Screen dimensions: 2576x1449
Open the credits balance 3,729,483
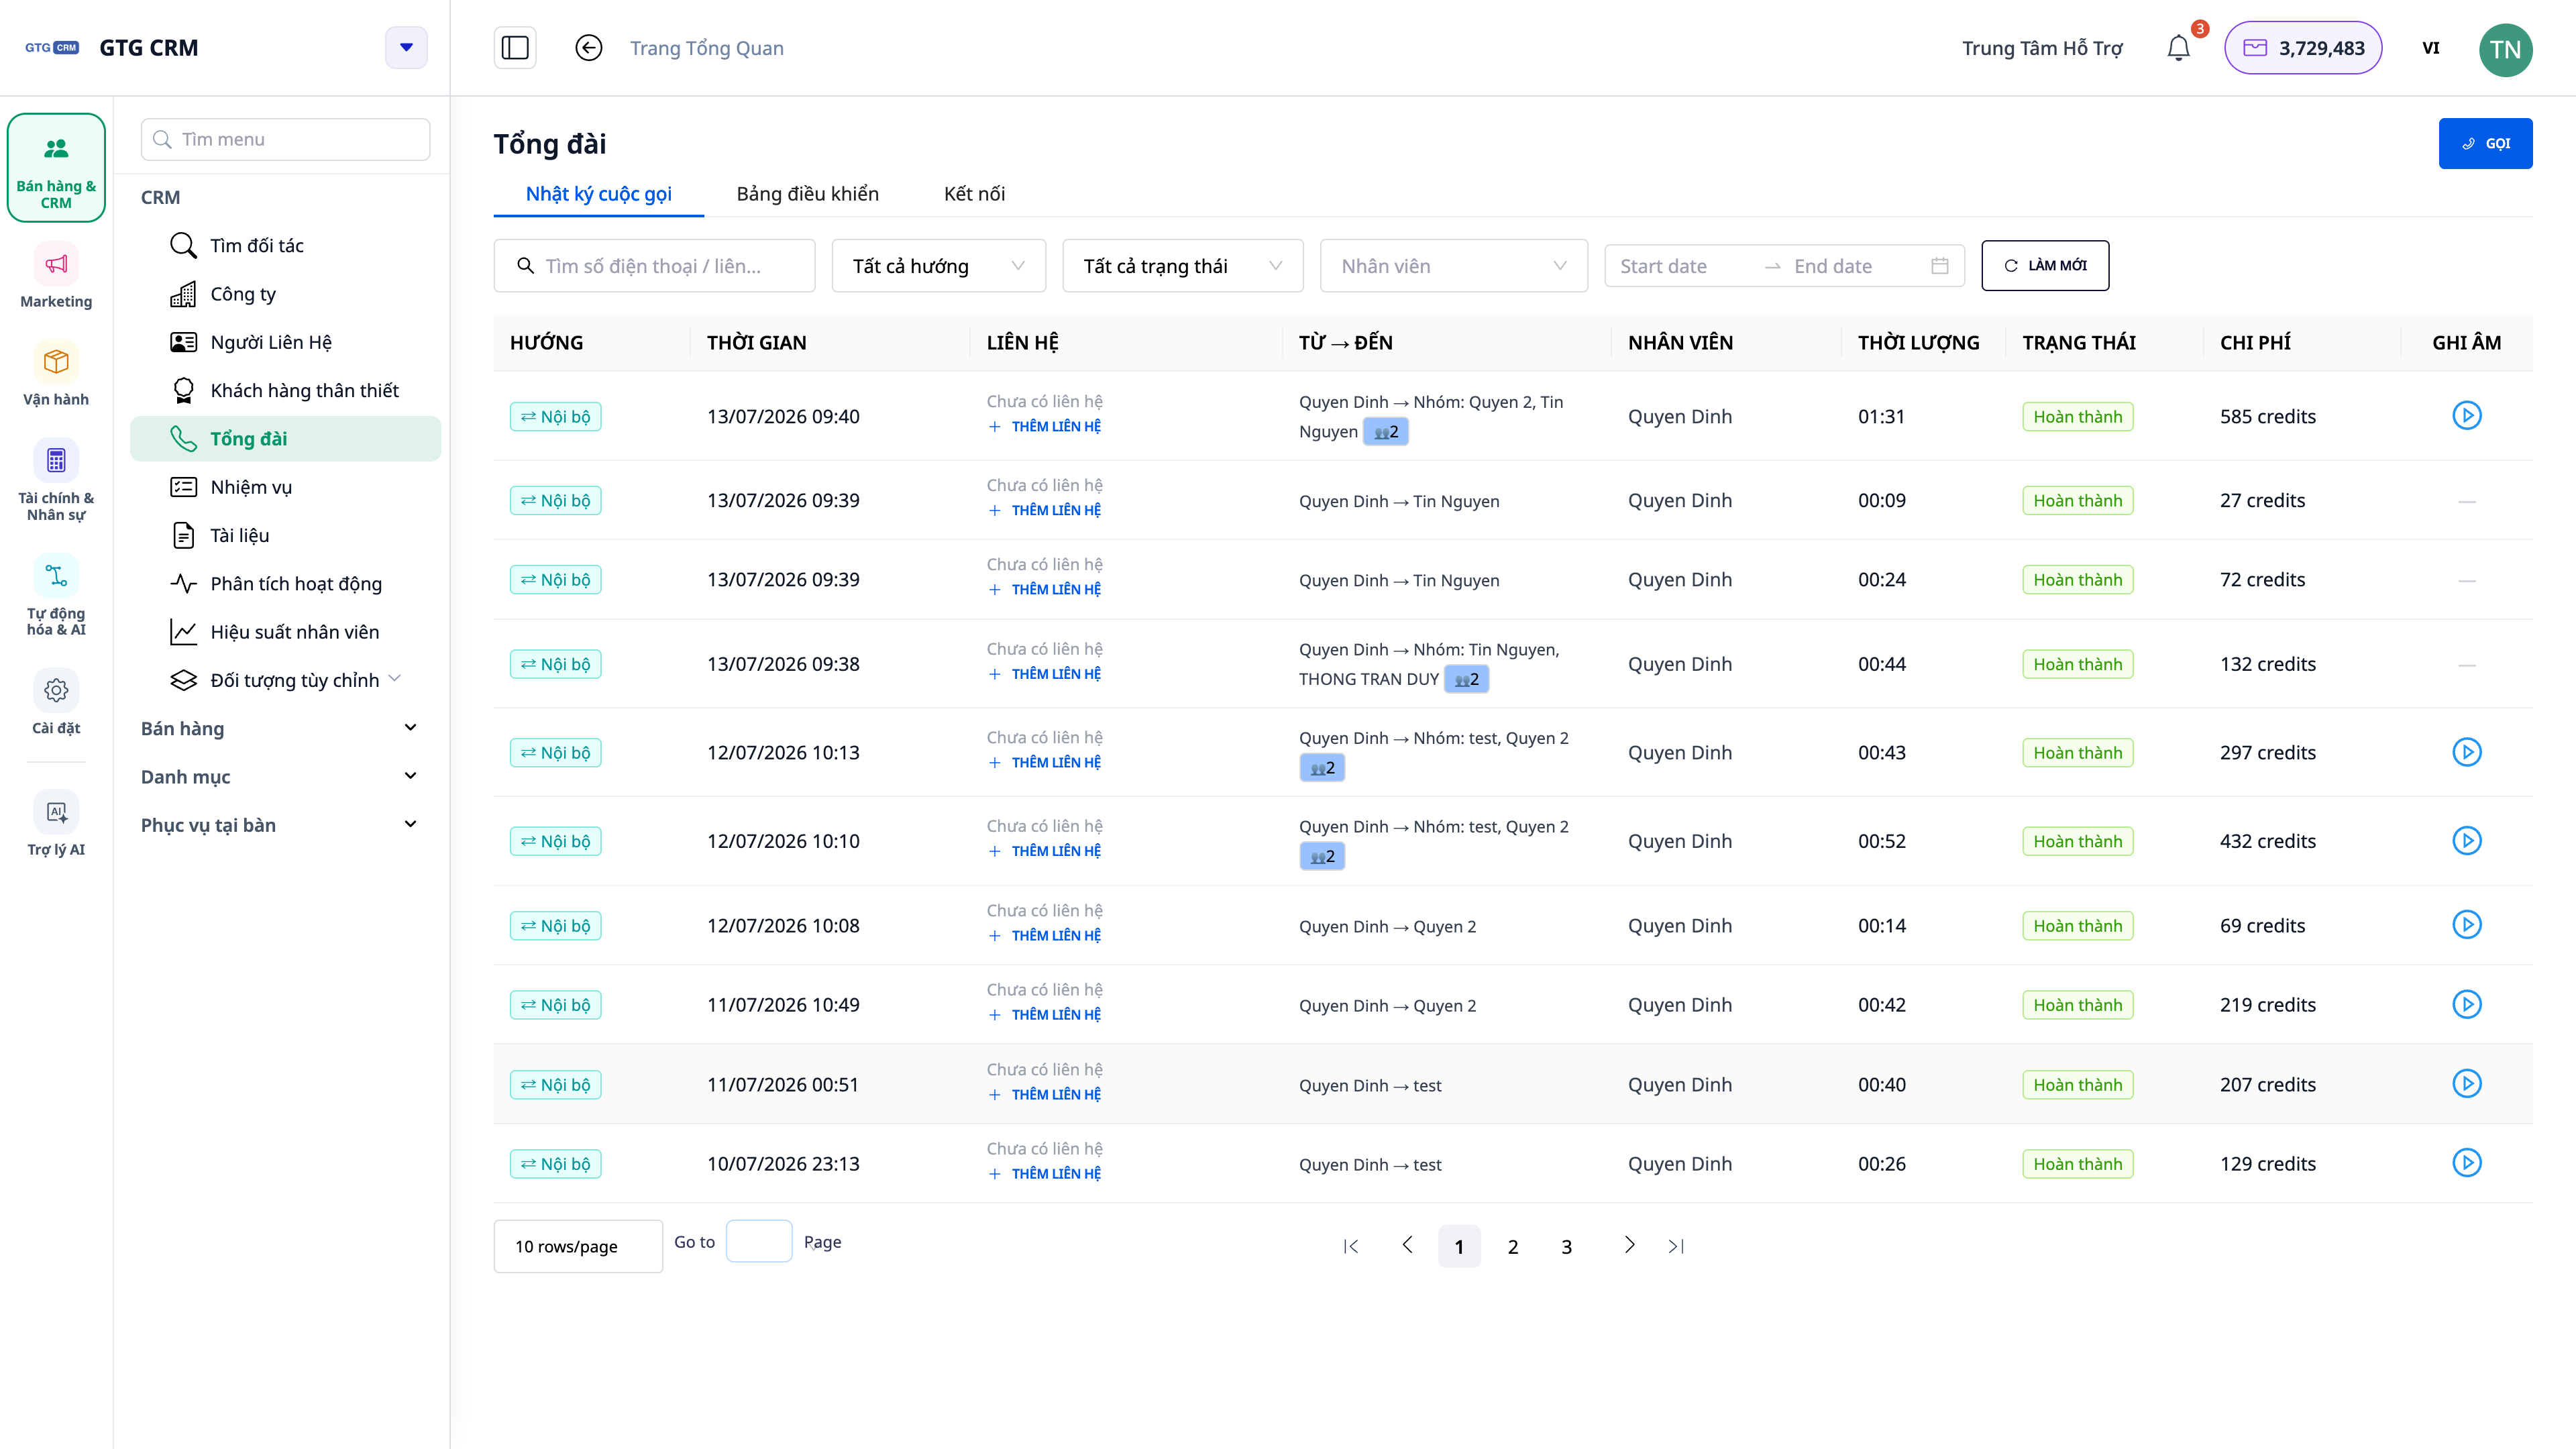click(2303, 48)
